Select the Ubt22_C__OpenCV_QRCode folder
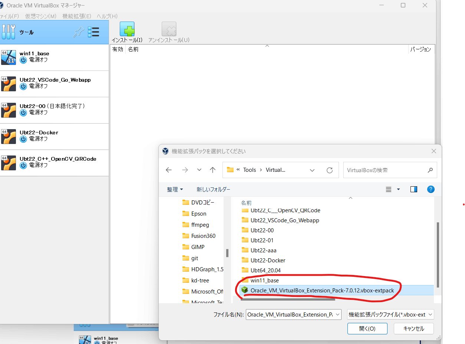This screenshot has width=465, height=344. pyautogui.click(x=285, y=210)
